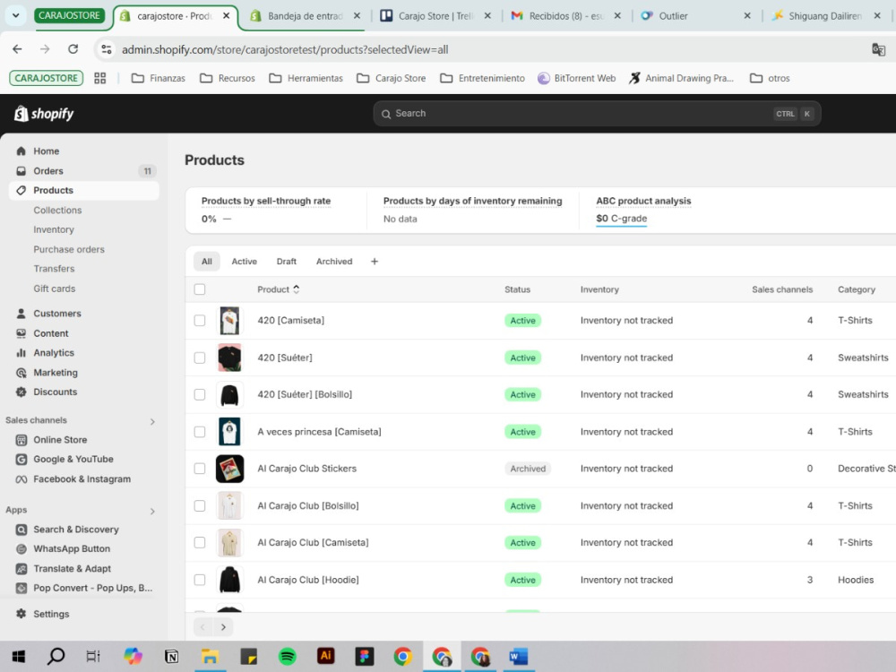Image resolution: width=896 pixels, height=672 pixels.
Task: Open Microsoft Word from the taskbar
Action: pyautogui.click(x=519, y=656)
